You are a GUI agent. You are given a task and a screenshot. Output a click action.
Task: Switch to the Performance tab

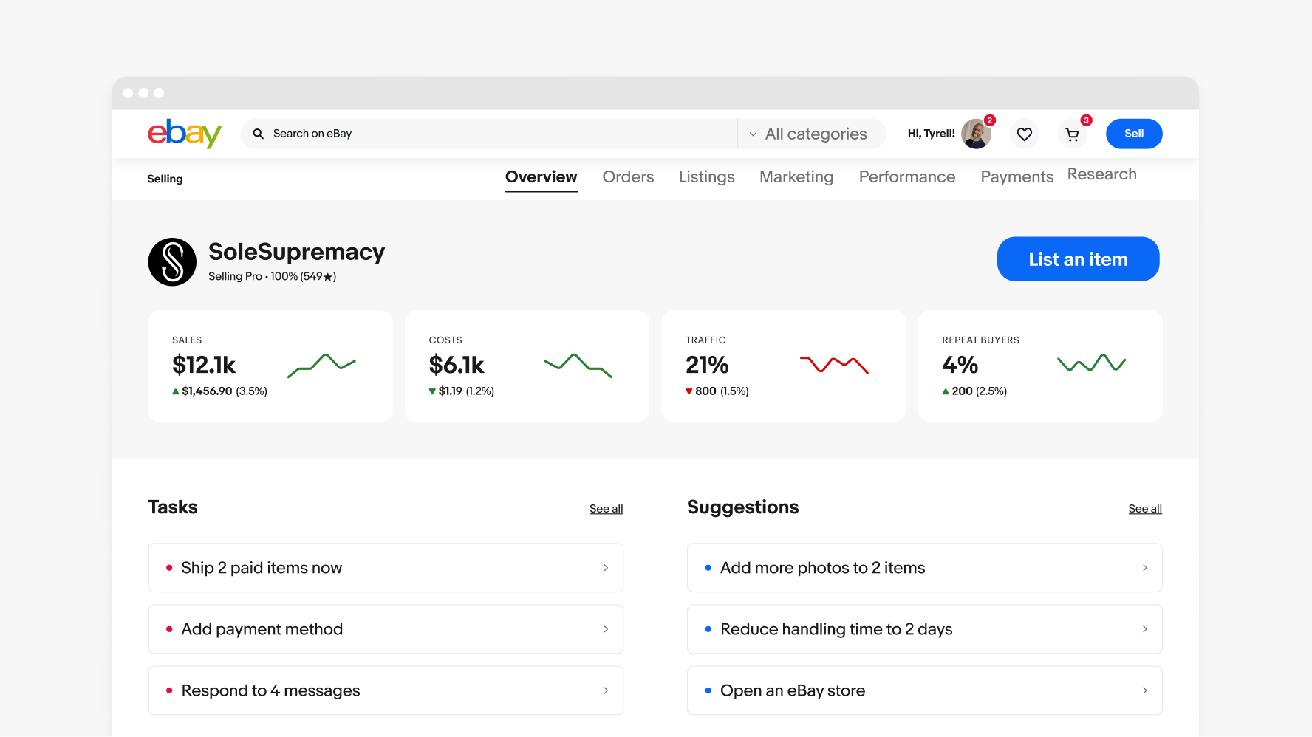pos(906,177)
